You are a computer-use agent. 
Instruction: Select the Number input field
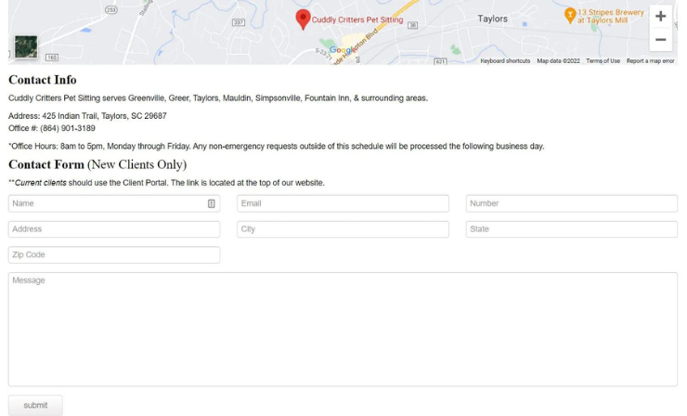[571, 203]
